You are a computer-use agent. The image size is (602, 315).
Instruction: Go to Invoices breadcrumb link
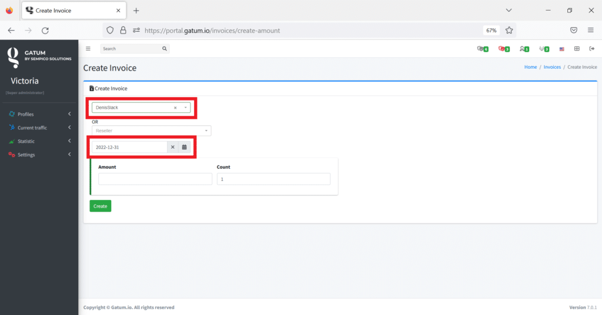[x=552, y=67]
